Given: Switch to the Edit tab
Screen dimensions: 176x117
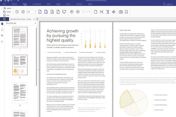Looking at the screenshot, I should (48, 4).
